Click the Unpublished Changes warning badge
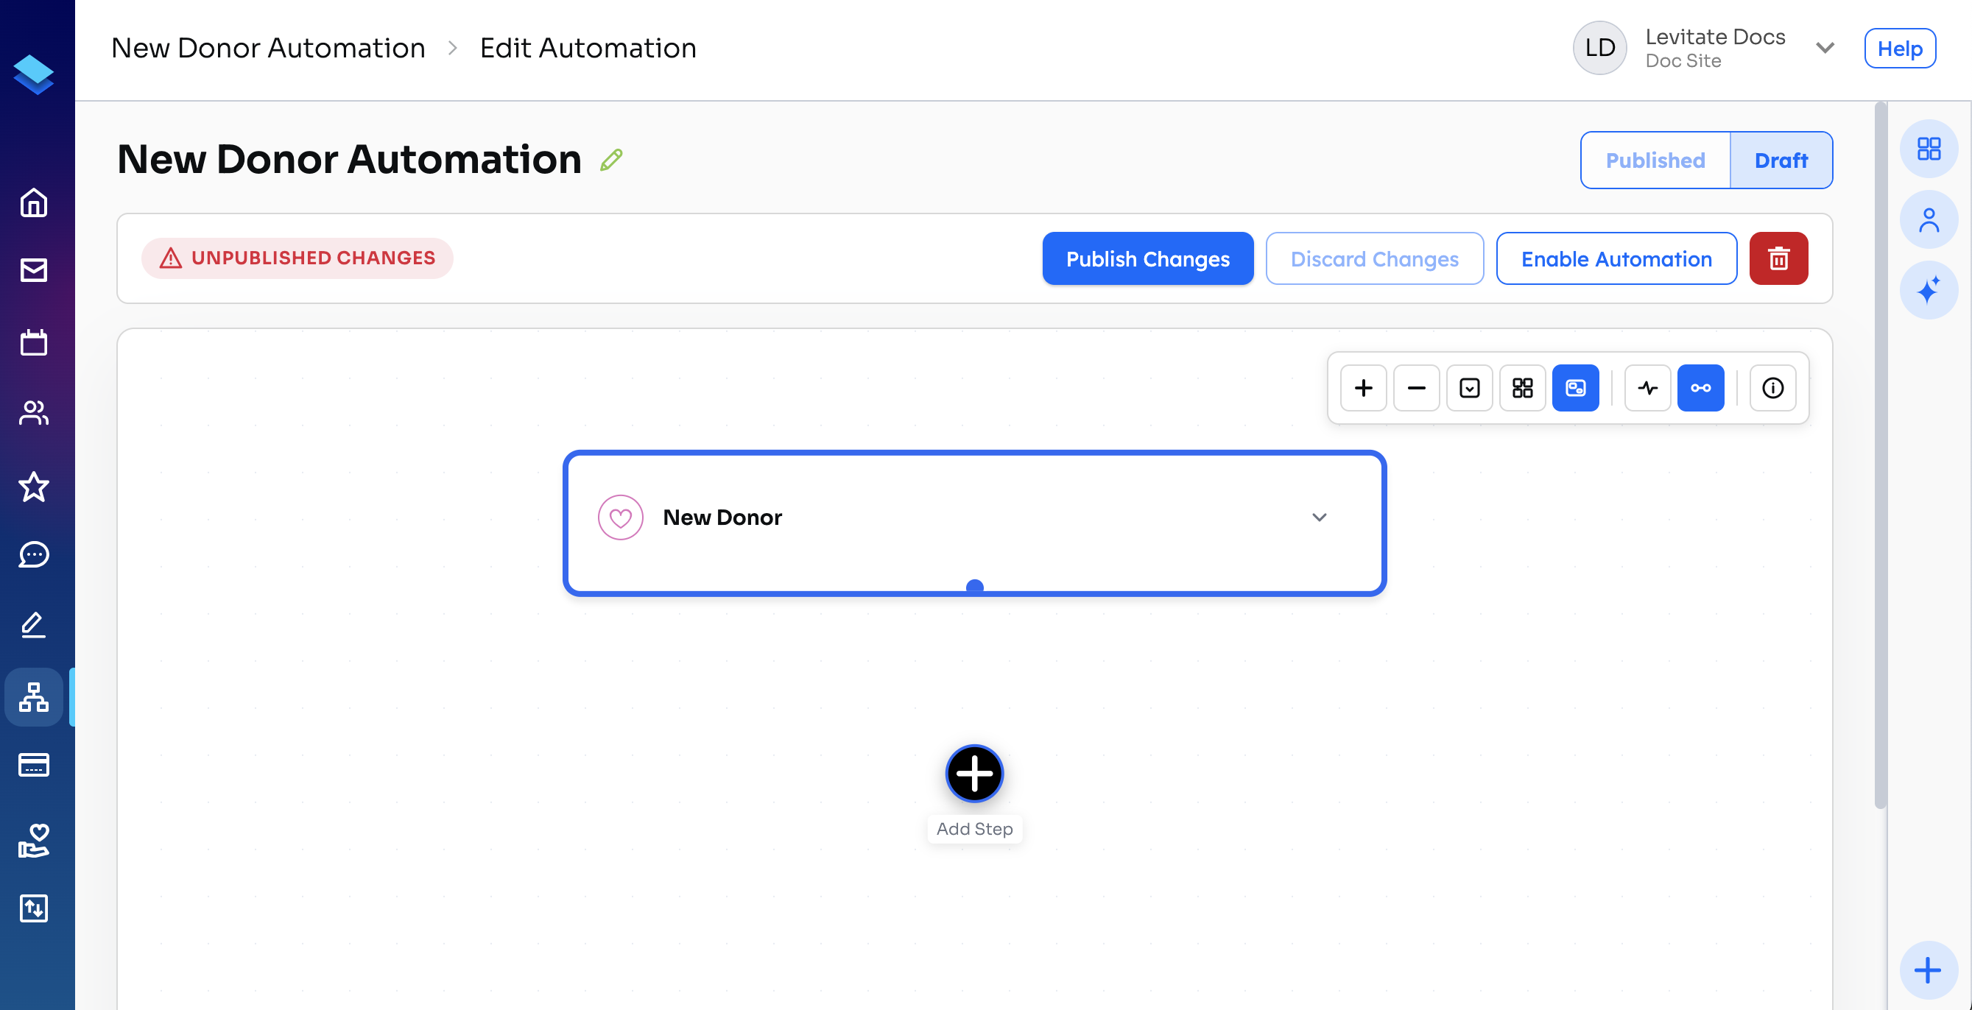 coord(297,258)
